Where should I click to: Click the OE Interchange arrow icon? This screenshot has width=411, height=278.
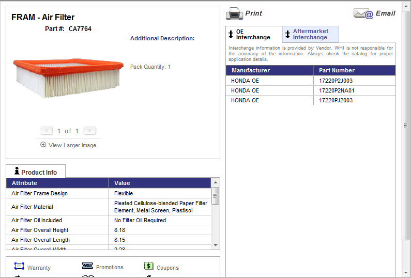(x=231, y=35)
